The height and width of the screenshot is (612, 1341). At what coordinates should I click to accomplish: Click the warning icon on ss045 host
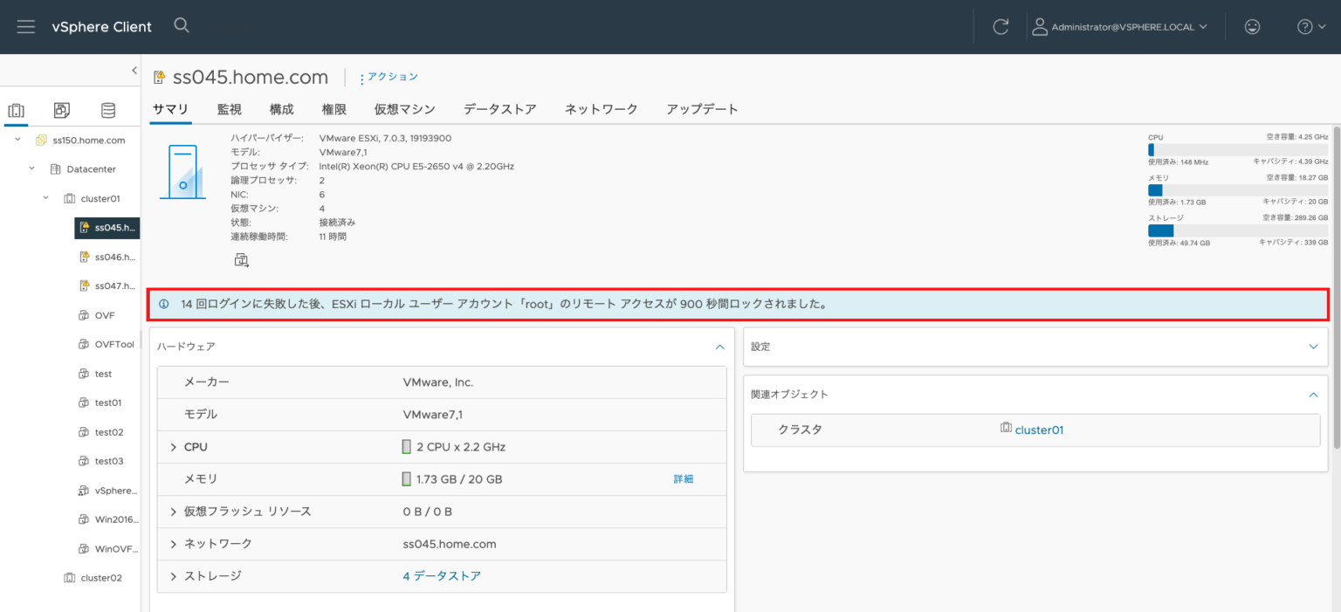pos(84,228)
